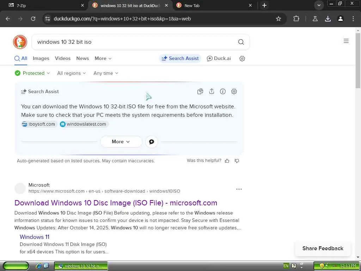Click the Start button on taskbar
The image size is (361, 271).
[x=16, y=266]
